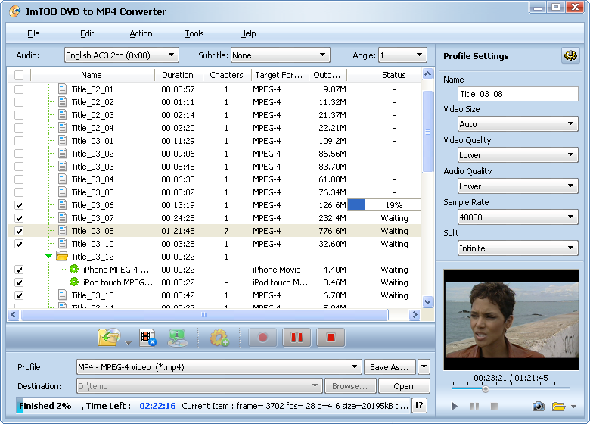Open the Subtitle dropdown

click(x=281, y=55)
